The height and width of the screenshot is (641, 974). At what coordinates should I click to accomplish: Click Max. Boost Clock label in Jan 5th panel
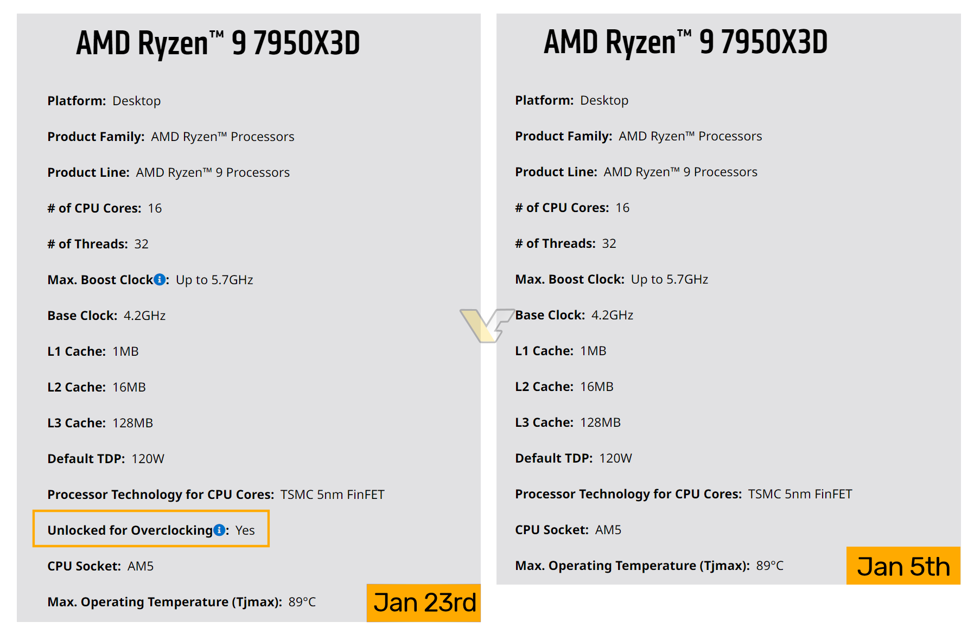(x=569, y=279)
